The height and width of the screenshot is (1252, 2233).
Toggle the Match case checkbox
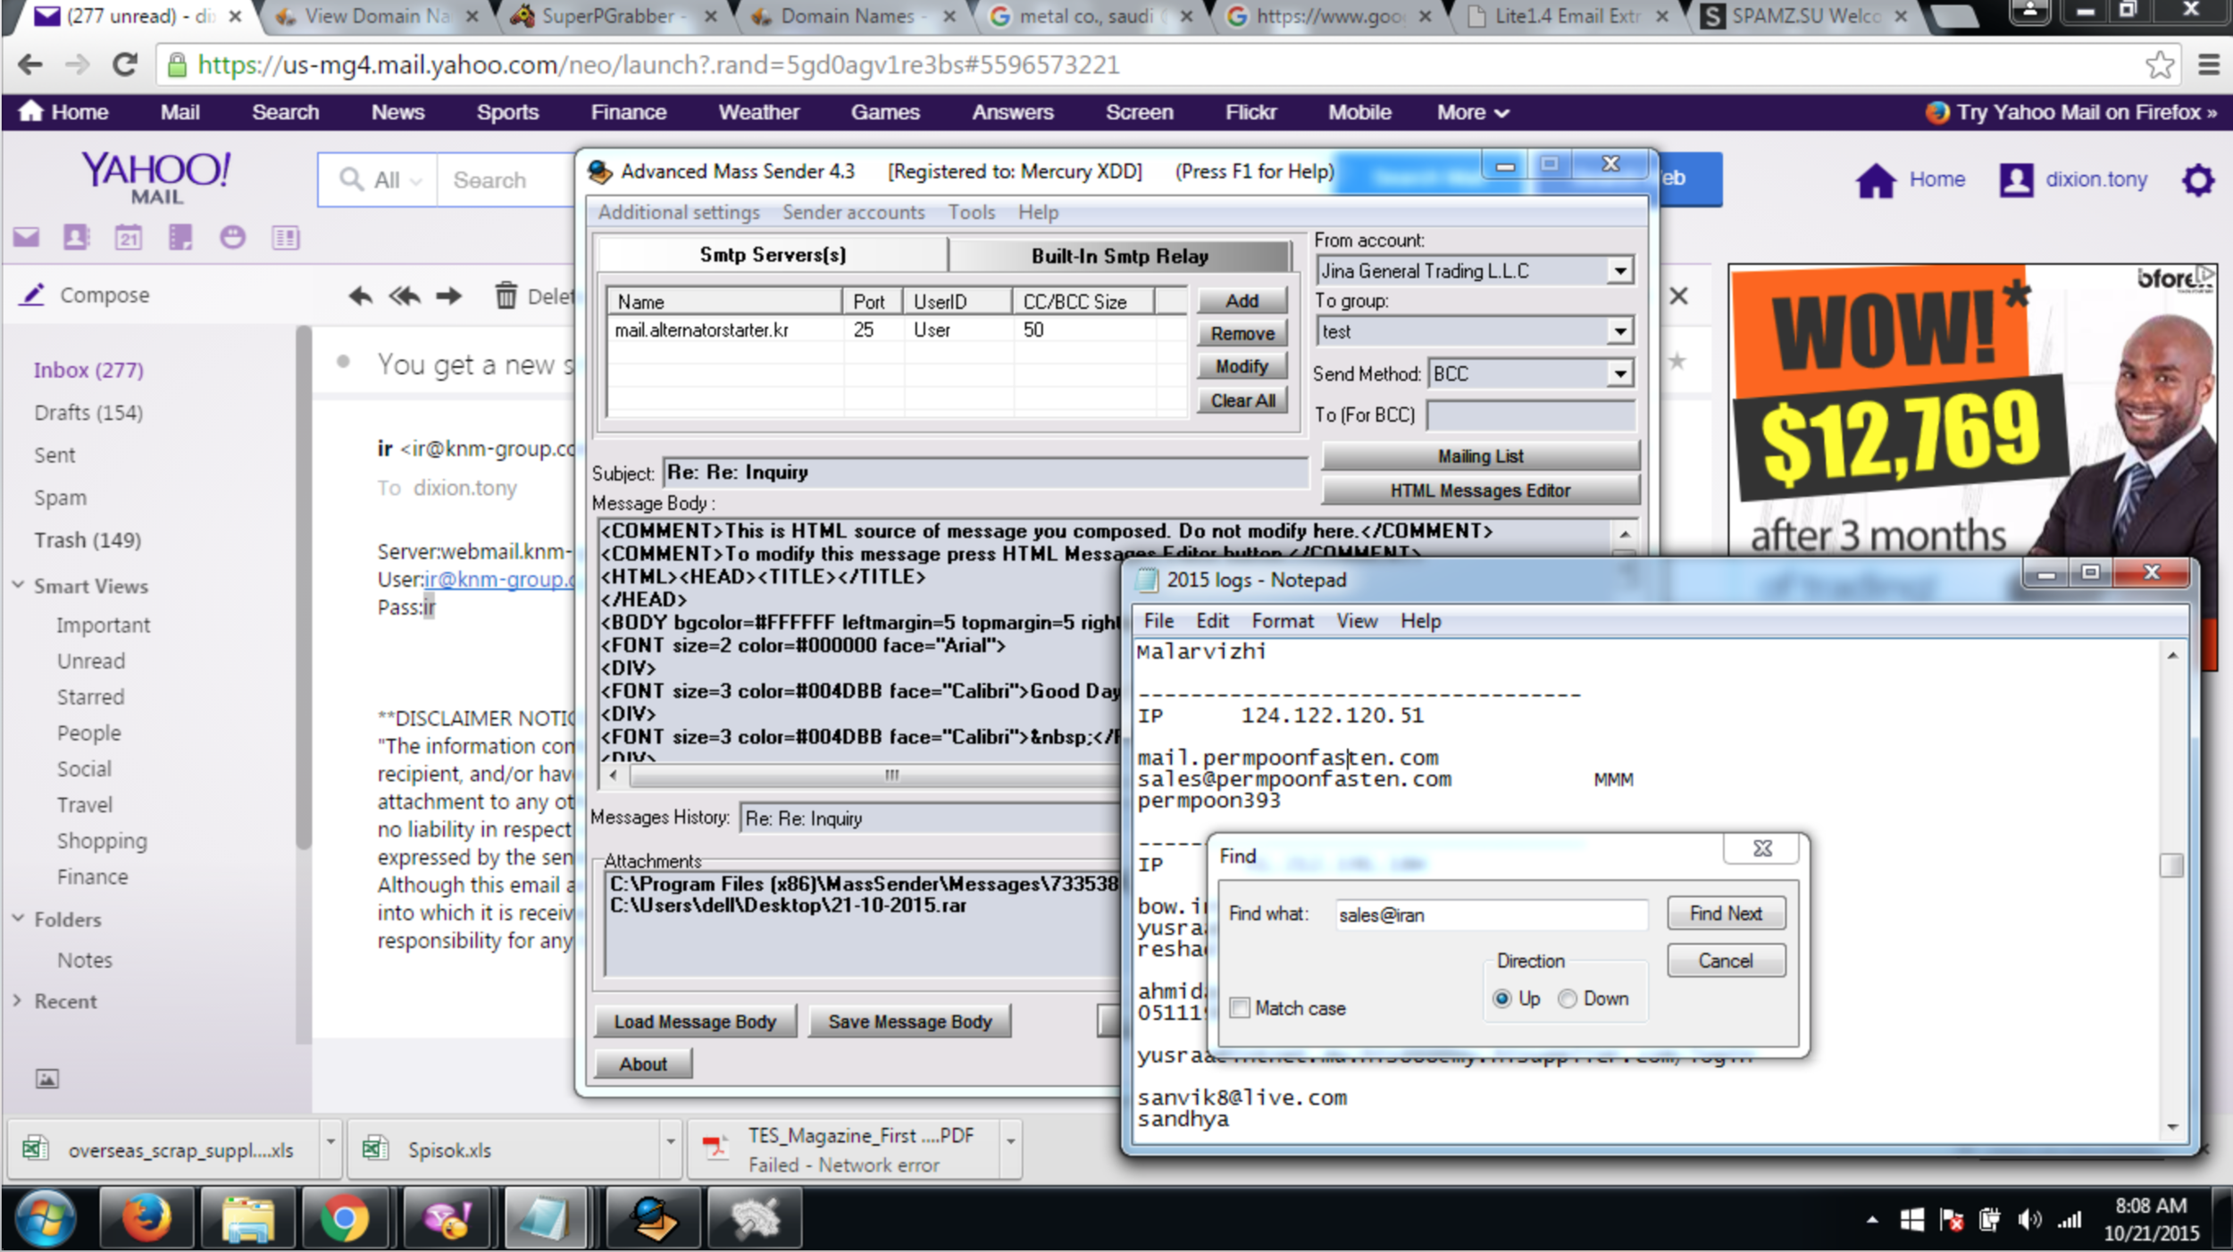tap(1240, 1008)
